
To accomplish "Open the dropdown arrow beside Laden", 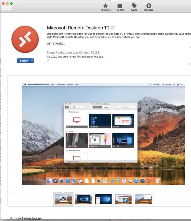I will pyautogui.click(x=32, y=61).
